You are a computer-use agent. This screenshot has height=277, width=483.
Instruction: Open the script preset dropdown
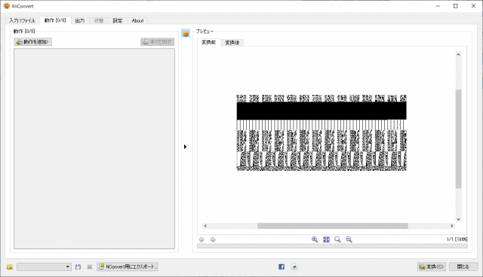pos(44,267)
